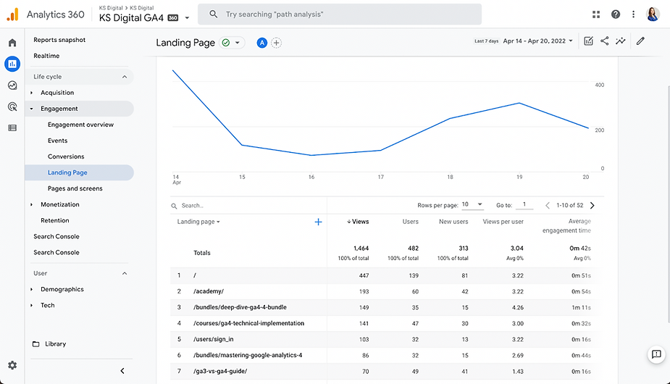Open the Conversions report
The height and width of the screenshot is (384, 670).
coord(66,156)
